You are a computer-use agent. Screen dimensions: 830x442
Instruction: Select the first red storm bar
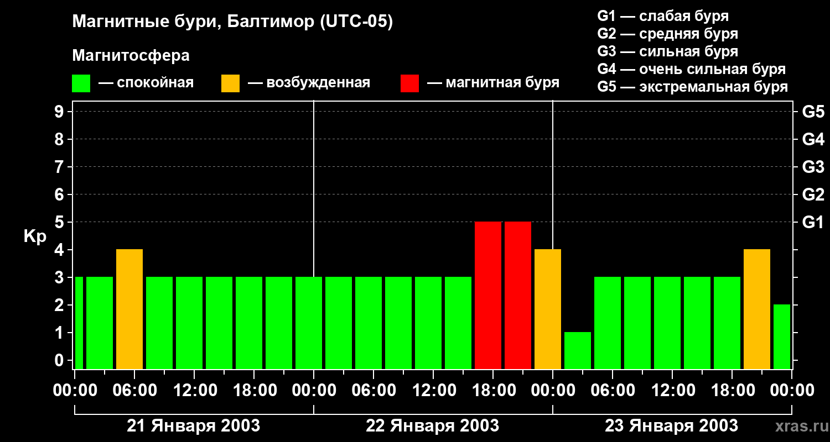coord(488,295)
